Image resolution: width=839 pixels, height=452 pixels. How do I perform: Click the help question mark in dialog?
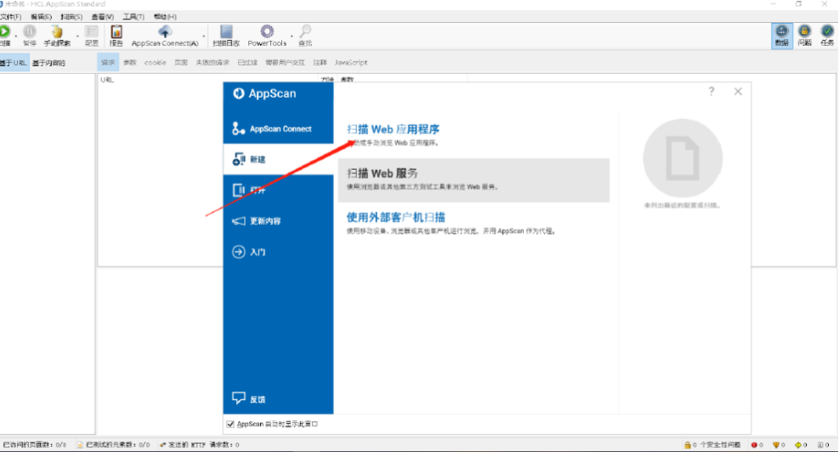click(711, 92)
